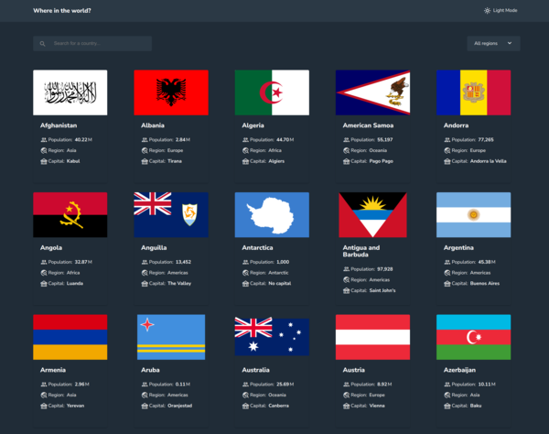The width and height of the screenshot is (549, 434).
Task: Click the capital text The Valley
Action: coord(179,283)
